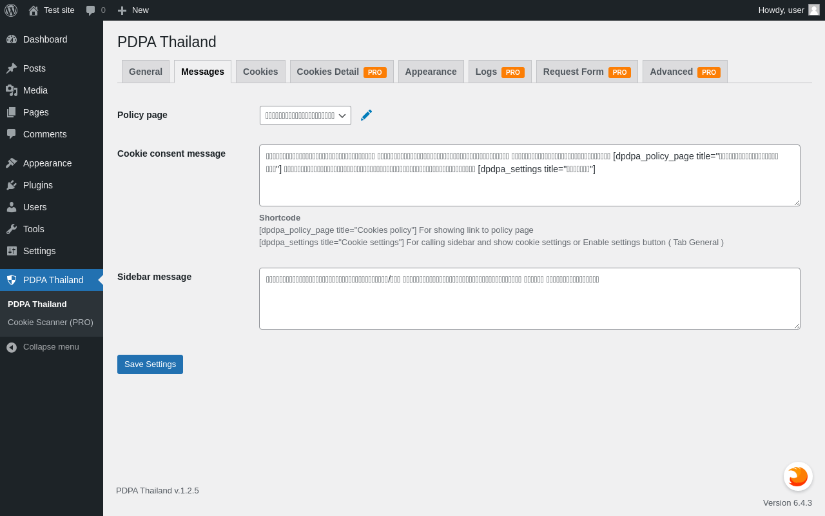Switch to the General tab
825x516 pixels.
pyautogui.click(x=146, y=72)
